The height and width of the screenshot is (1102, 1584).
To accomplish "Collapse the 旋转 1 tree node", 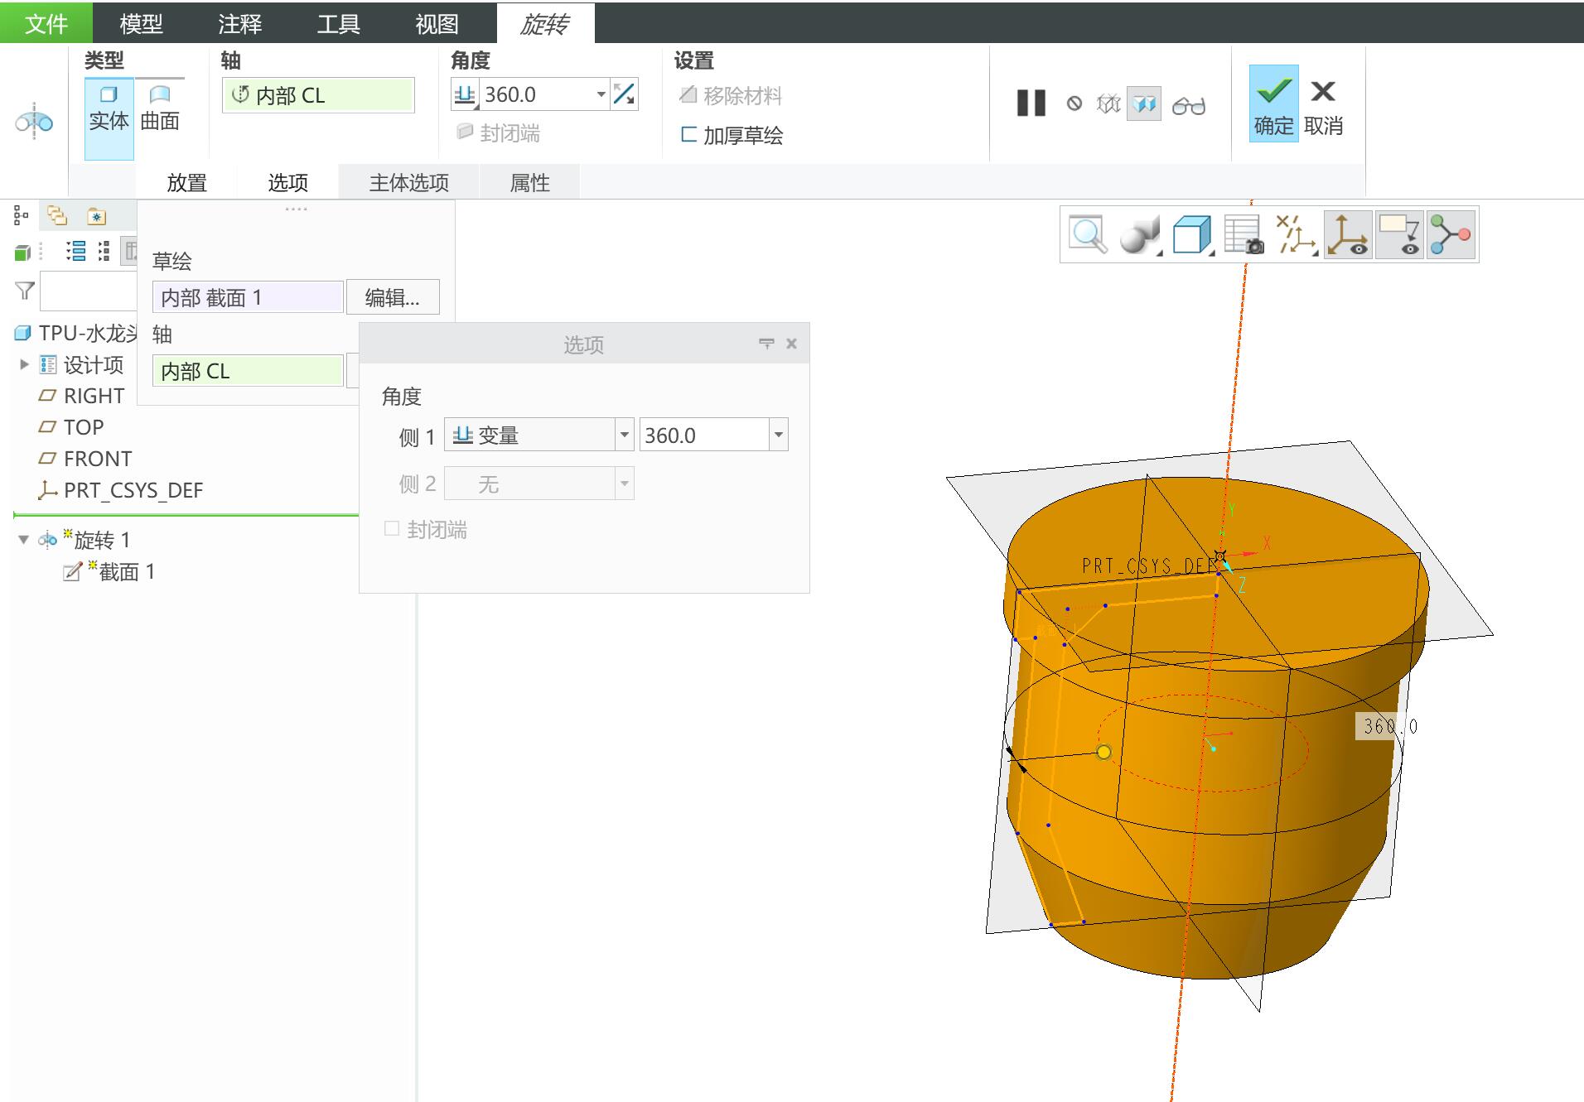I will point(23,540).
